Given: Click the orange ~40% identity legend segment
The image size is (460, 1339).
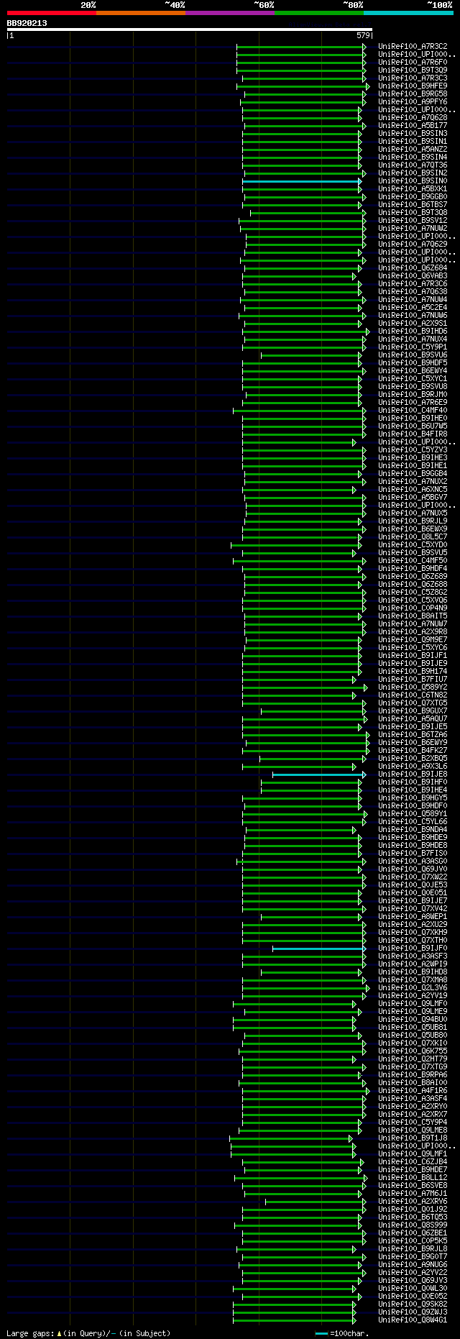Looking at the screenshot, I should tap(140, 13).
